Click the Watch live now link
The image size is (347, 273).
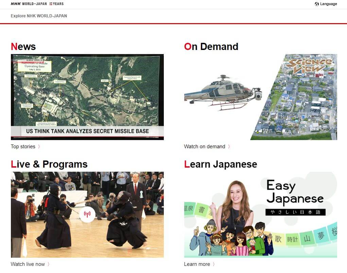pos(28,264)
